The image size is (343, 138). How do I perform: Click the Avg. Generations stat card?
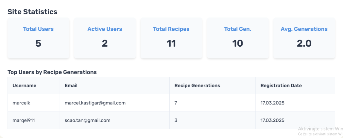tap(304, 38)
